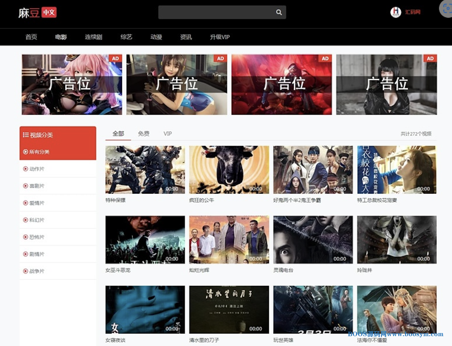Open the 法海你不懂爱 video thumbnail
The image size is (452, 346).
(x=397, y=310)
